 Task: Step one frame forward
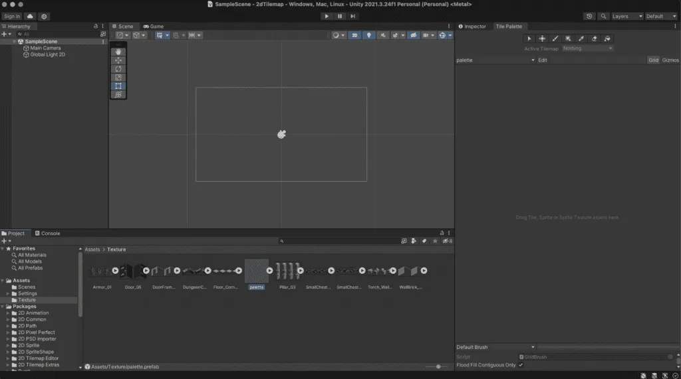coord(352,16)
